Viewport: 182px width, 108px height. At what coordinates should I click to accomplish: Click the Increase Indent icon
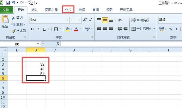click(126, 29)
